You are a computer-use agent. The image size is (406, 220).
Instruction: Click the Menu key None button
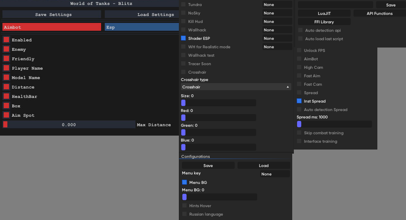tap(275, 174)
